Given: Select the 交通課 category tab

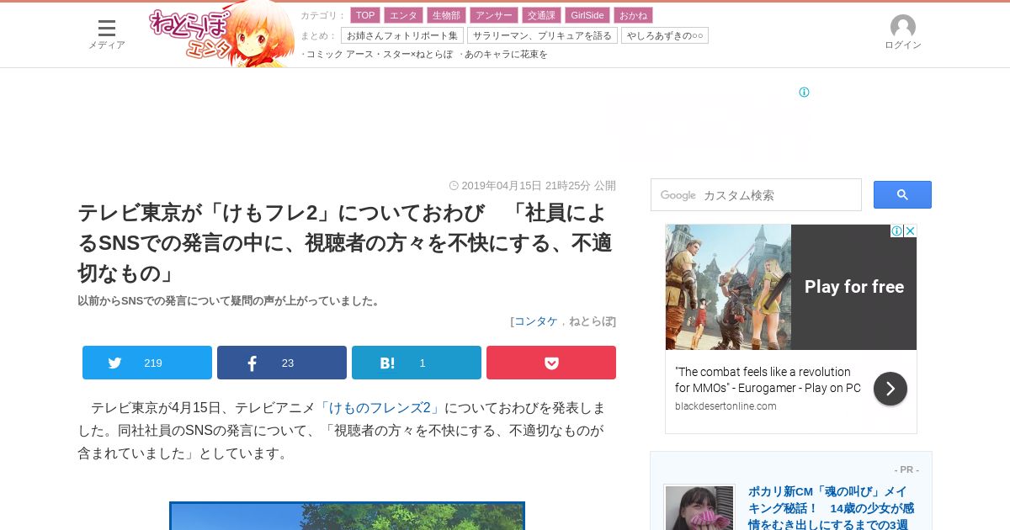Looking at the screenshot, I should [541, 15].
